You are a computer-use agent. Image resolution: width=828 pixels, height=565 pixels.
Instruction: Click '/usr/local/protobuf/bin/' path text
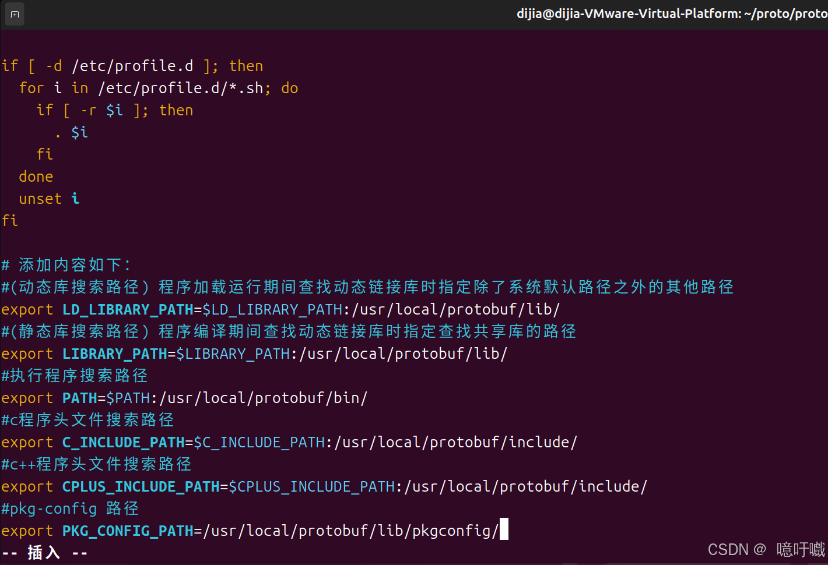coord(264,398)
